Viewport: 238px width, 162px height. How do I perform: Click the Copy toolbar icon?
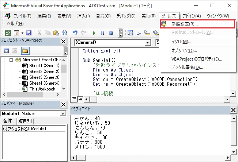click(48, 33)
